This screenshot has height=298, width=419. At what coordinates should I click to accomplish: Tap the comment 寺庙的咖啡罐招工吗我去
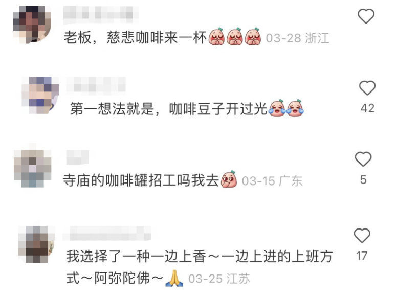point(141,180)
